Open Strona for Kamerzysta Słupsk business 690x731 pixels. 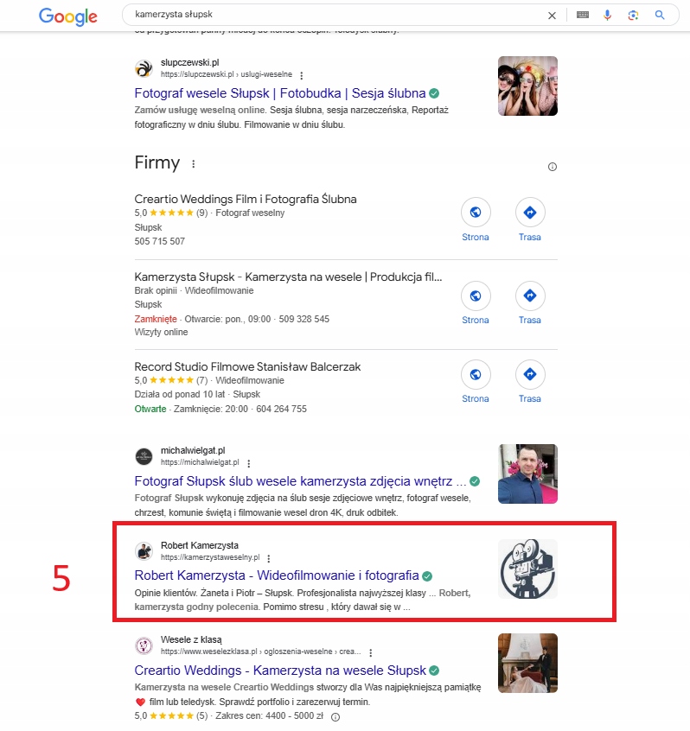475,296
